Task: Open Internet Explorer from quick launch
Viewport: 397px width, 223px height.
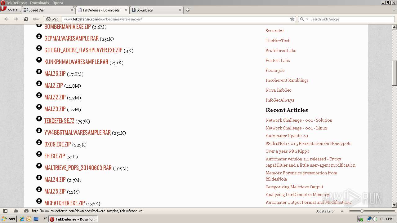Action: click(x=22, y=219)
